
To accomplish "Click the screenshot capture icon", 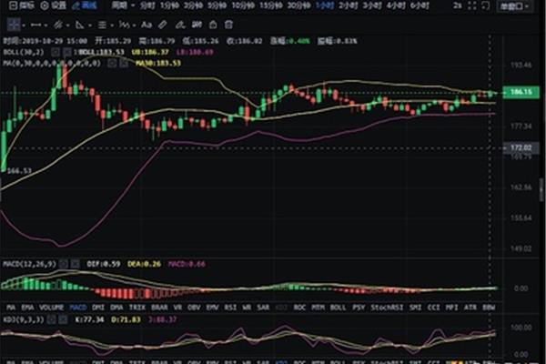I will [485, 5].
